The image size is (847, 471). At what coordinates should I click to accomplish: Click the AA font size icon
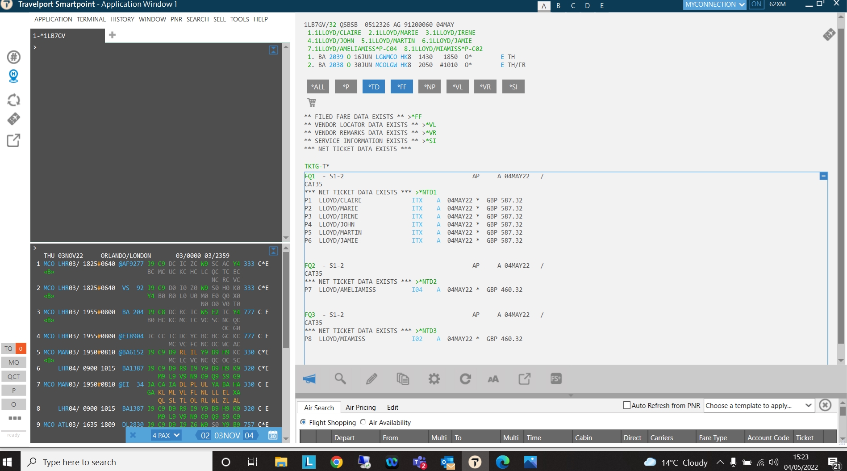[493, 379]
